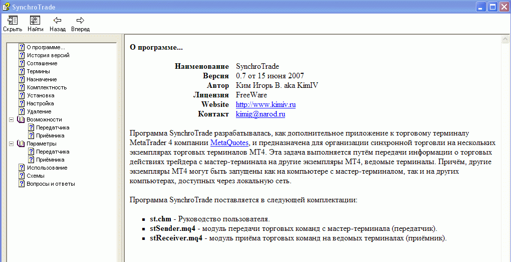Click the topic icon beside Установка

tap(22, 95)
